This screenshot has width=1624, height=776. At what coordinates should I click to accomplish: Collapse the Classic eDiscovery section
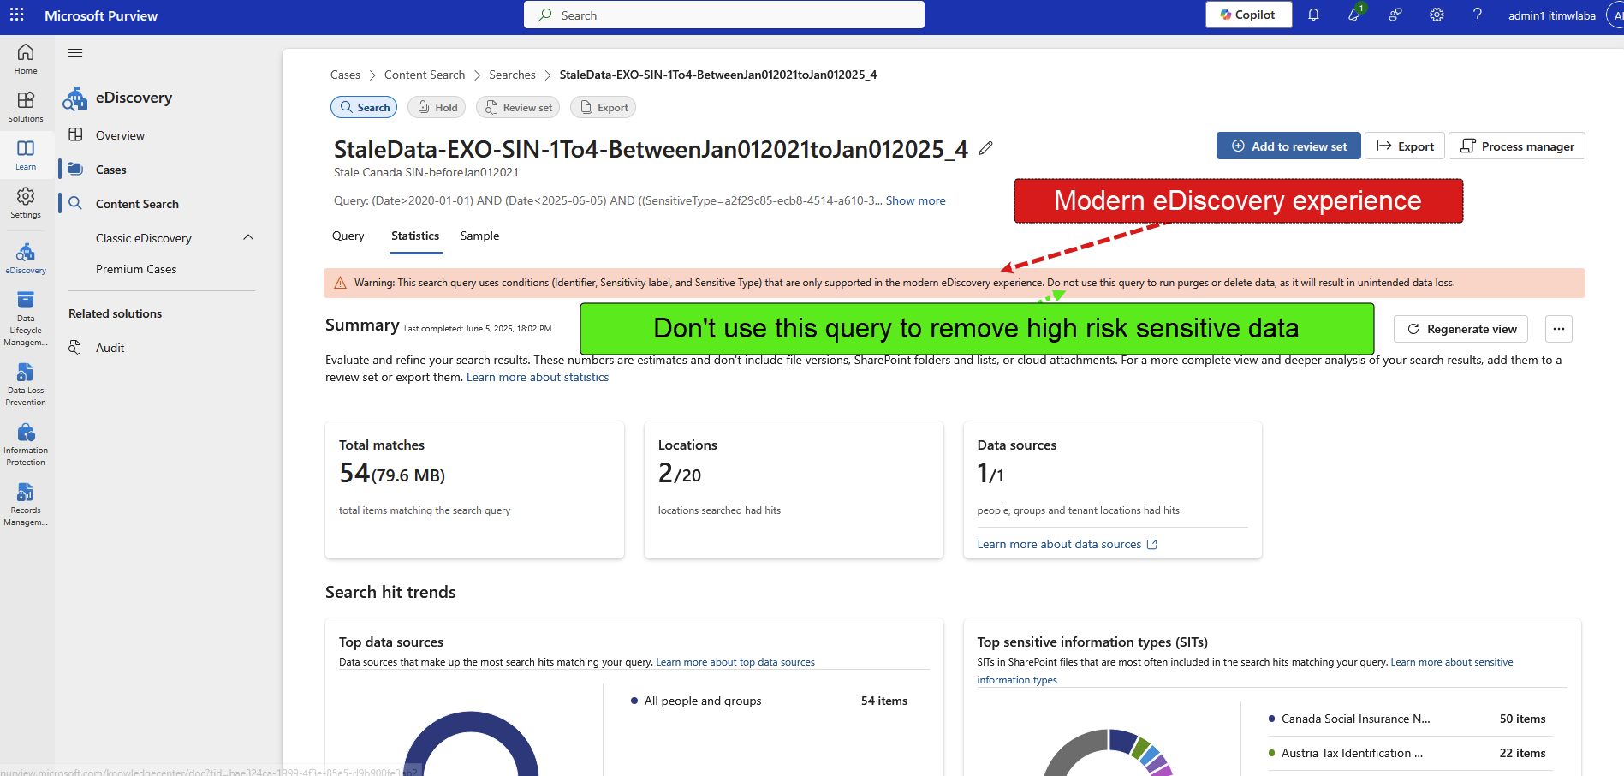[x=248, y=237]
